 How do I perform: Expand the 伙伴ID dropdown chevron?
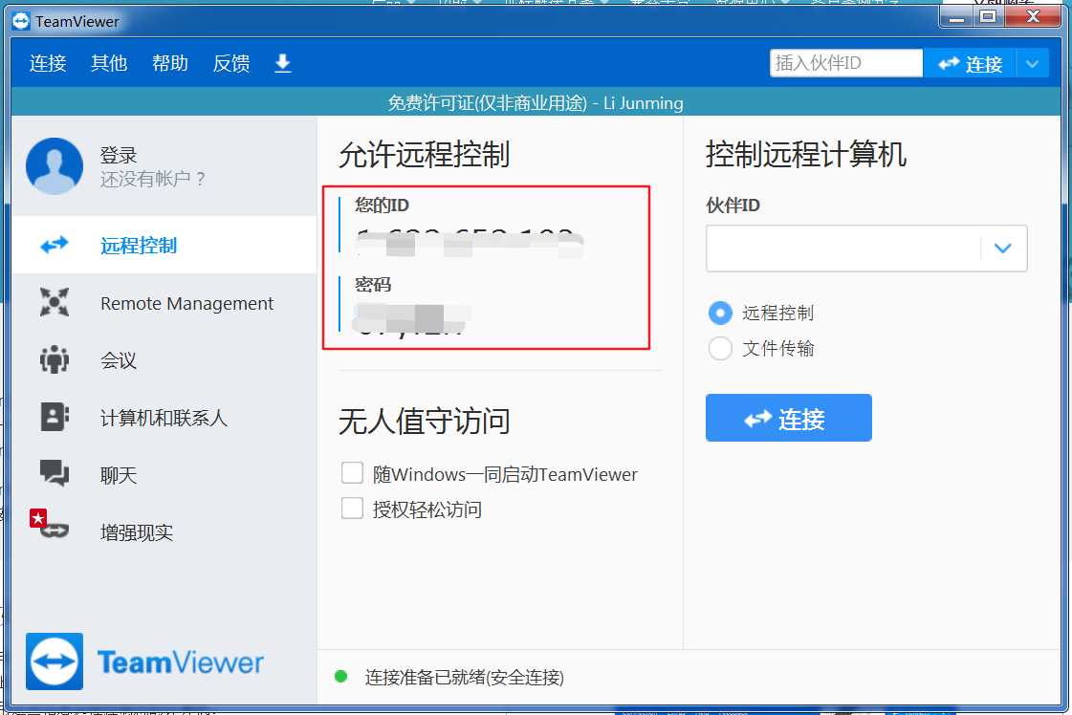pyautogui.click(x=1003, y=249)
